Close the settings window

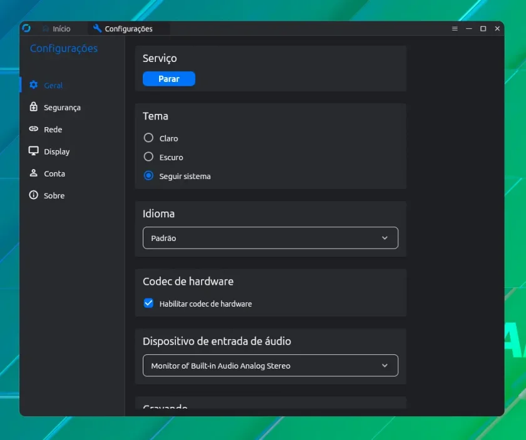497,29
